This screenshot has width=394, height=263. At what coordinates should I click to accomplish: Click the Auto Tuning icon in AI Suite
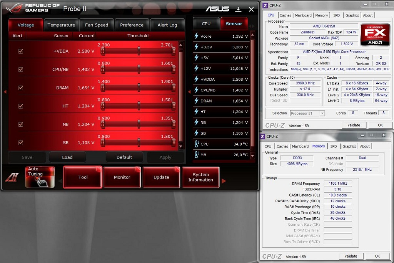coord(40,177)
